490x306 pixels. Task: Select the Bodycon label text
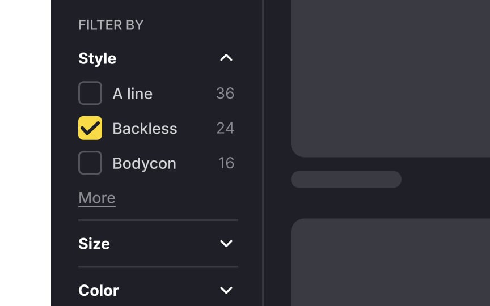145,163
